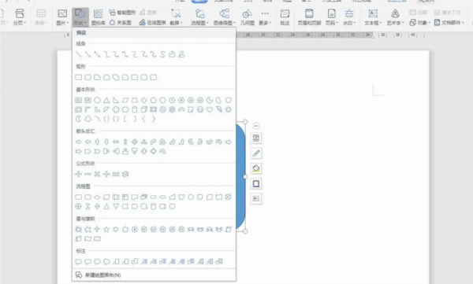Expand the 水印 watermark dropdown

tap(349, 17)
